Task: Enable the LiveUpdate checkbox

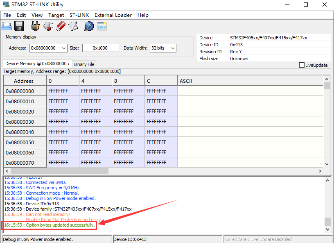Action: (x=302, y=65)
